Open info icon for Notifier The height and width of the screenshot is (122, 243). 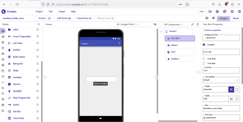(38, 50)
